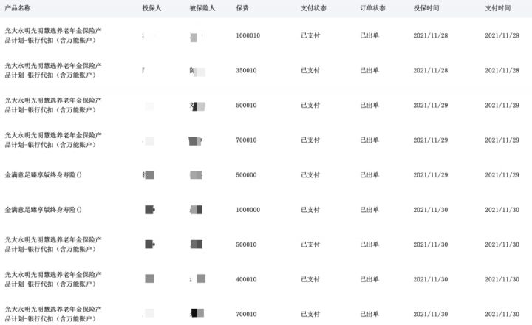The width and height of the screenshot is (532, 325).
Task: Click the 被保险人 column header
Action: coord(201,7)
